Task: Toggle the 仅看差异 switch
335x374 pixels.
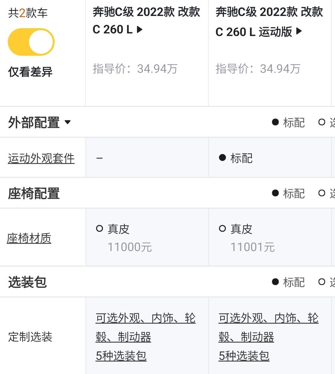Action: tap(31, 42)
